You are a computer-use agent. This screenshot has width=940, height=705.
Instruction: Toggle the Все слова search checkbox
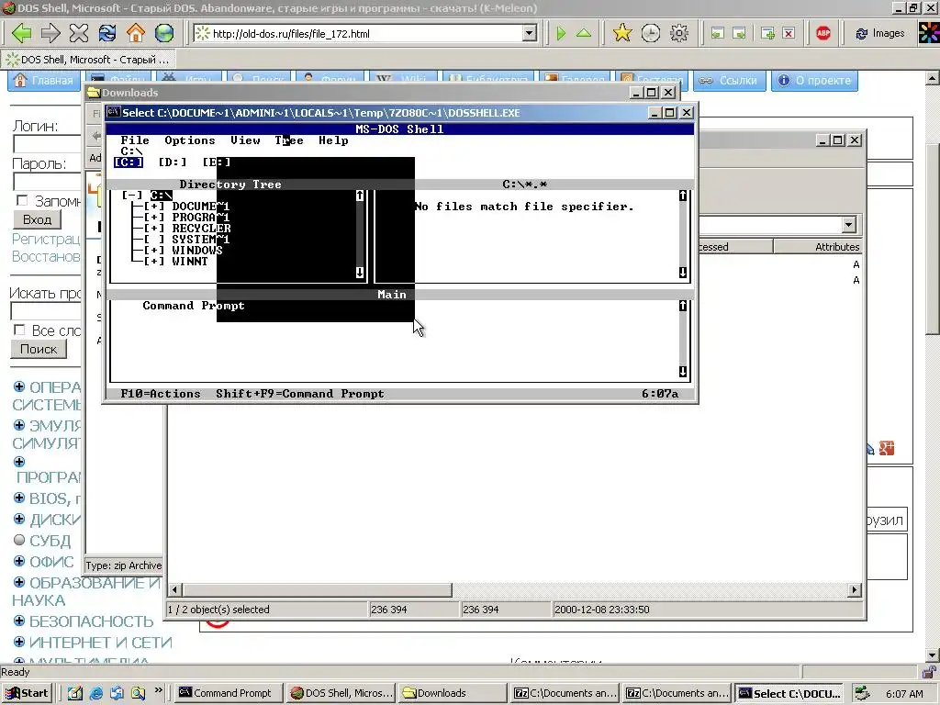[x=19, y=330]
